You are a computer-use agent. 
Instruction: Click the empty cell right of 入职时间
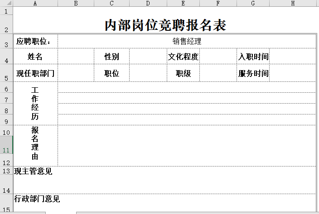(292, 57)
